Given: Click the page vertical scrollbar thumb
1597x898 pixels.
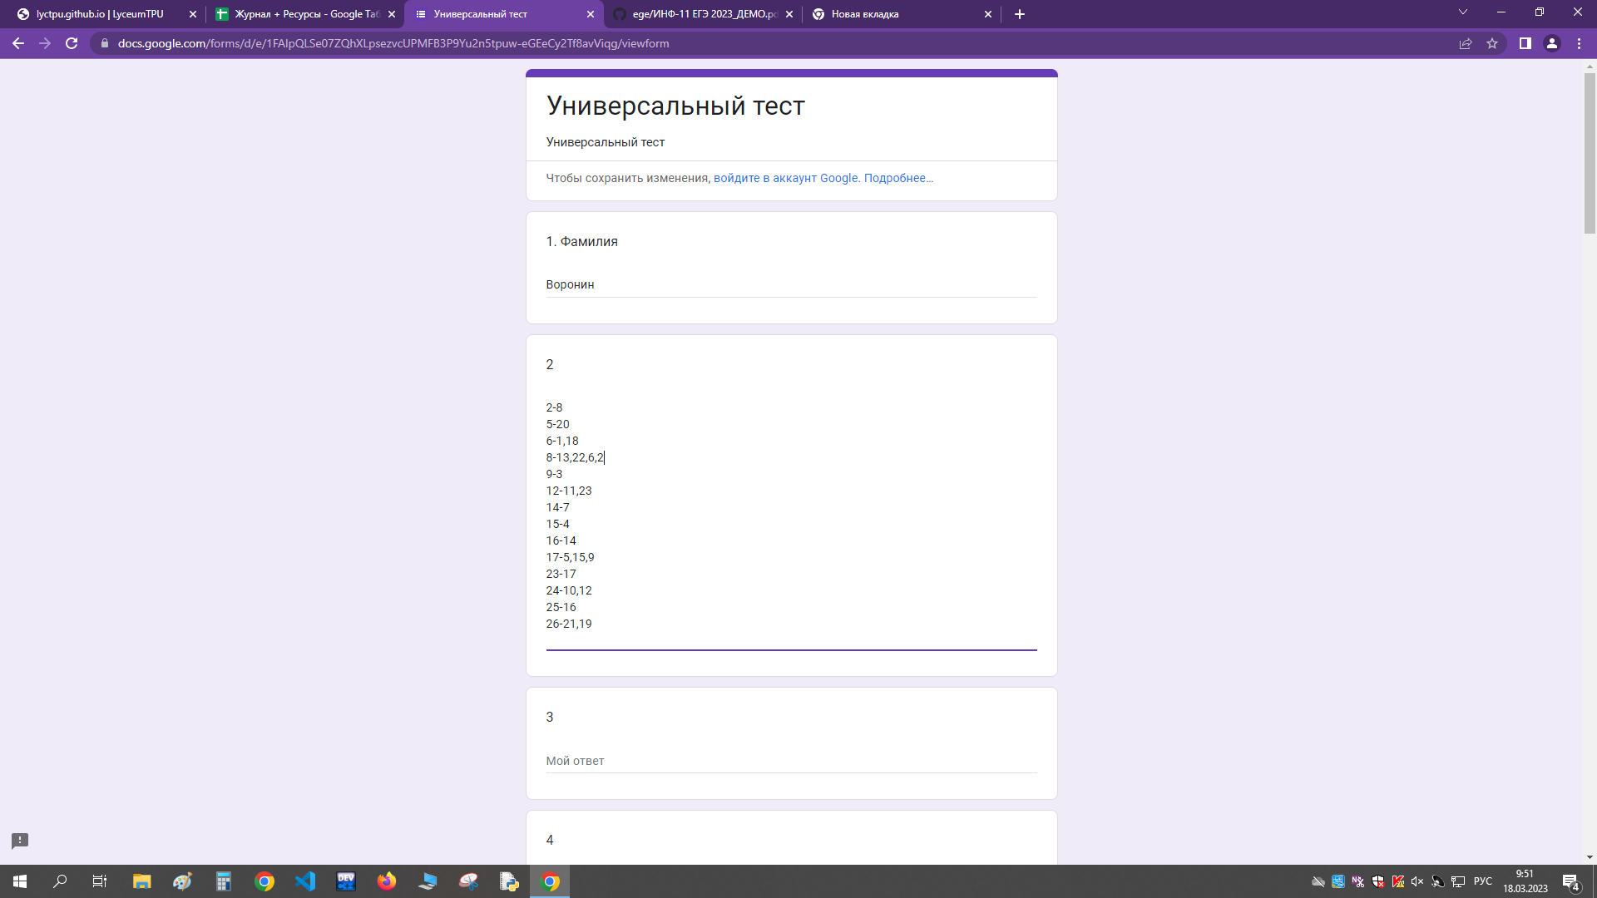Looking at the screenshot, I should 1590,154.
